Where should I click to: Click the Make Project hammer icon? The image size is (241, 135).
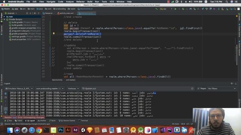[x=157, y=9]
